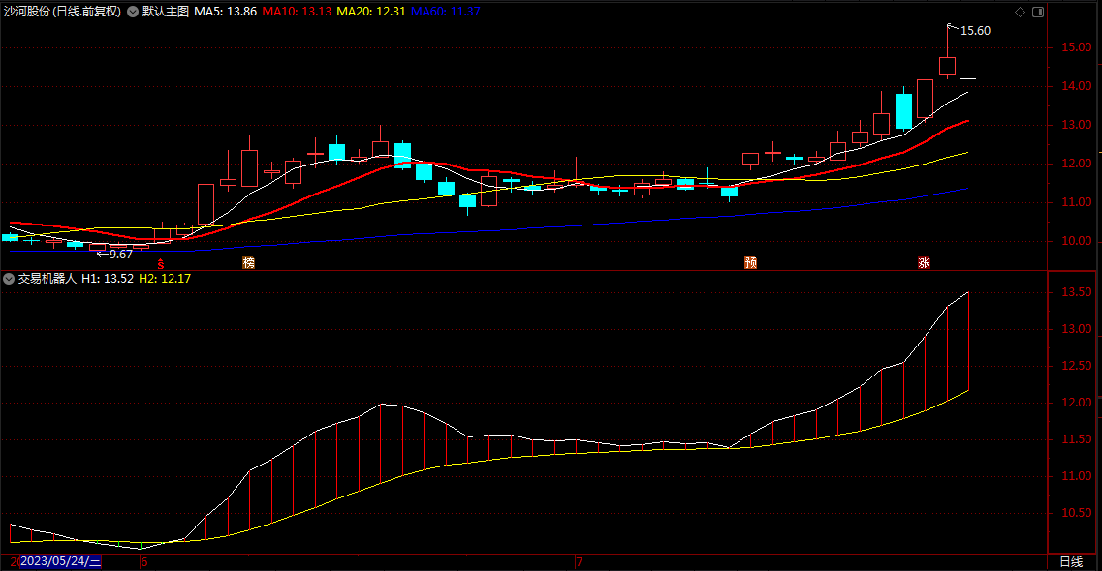Click the 12.50 indicator axis label
The height and width of the screenshot is (571, 1102).
point(1077,366)
